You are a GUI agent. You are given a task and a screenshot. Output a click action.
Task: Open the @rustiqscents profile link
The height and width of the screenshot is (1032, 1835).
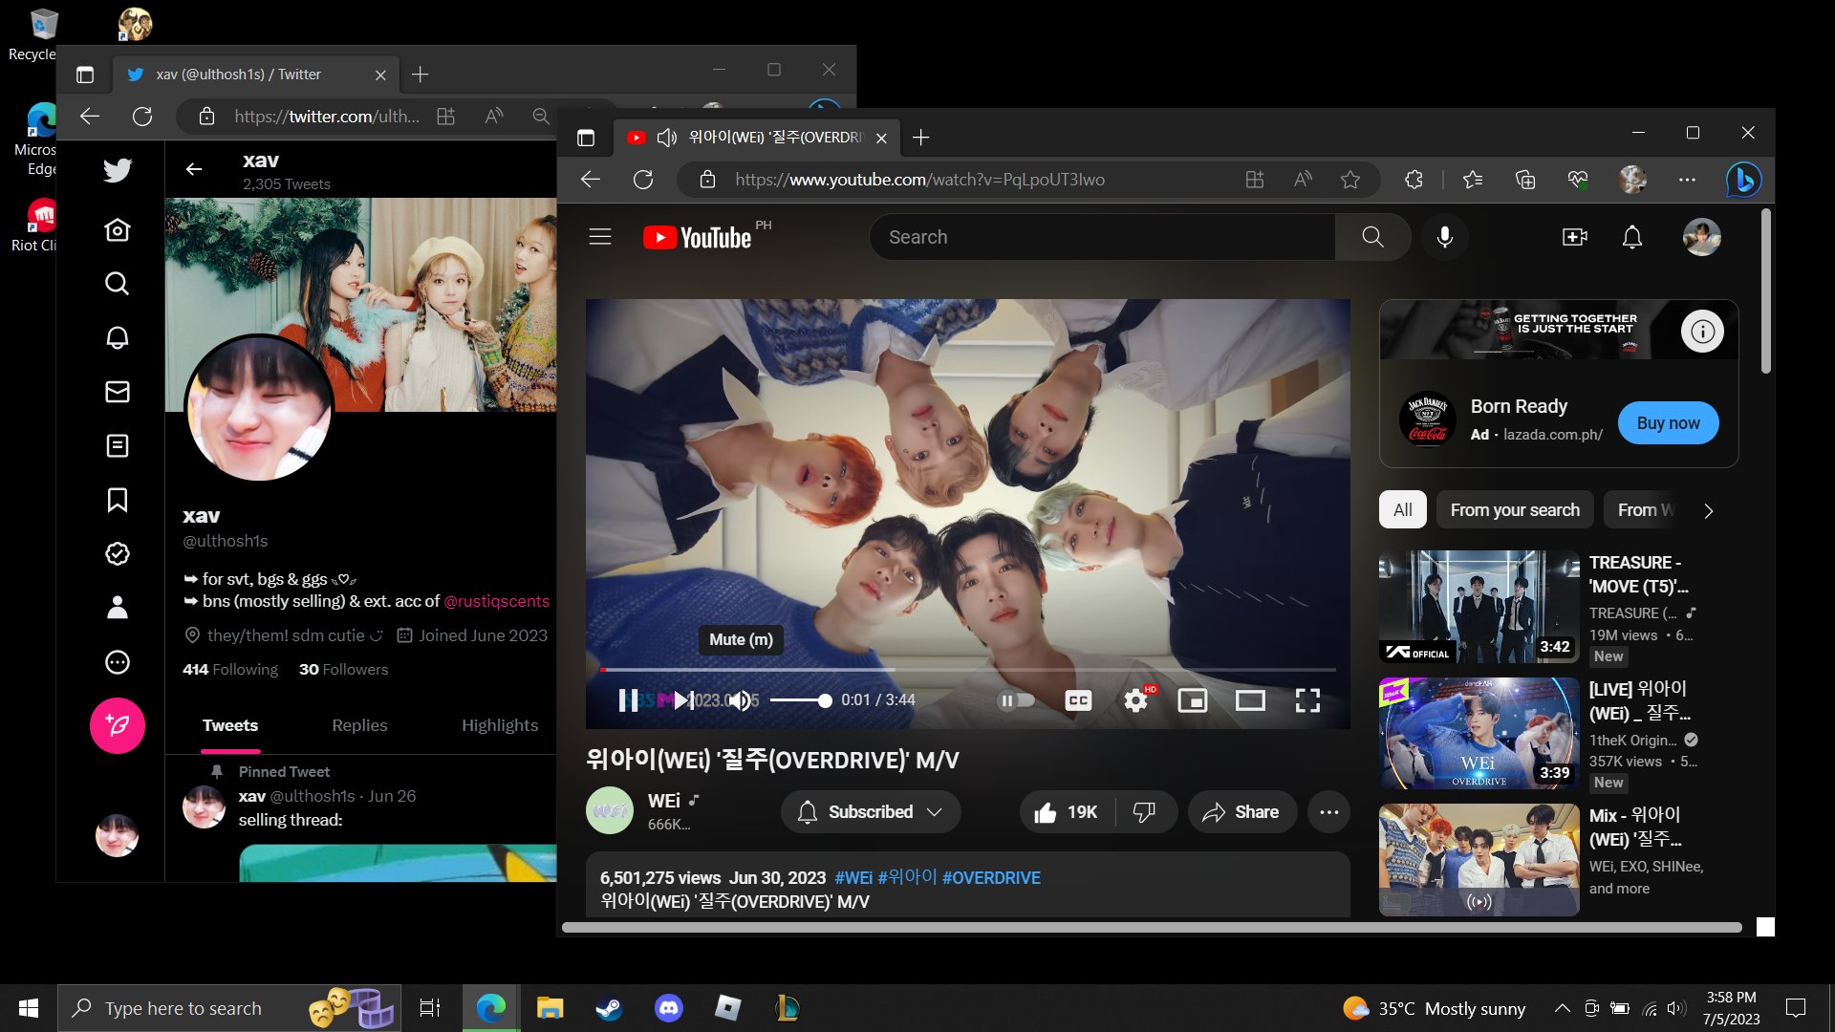click(x=496, y=601)
